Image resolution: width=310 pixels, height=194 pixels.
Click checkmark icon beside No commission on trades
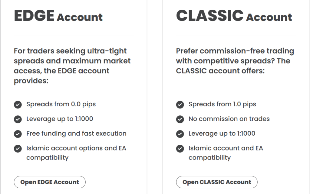tap(180, 119)
